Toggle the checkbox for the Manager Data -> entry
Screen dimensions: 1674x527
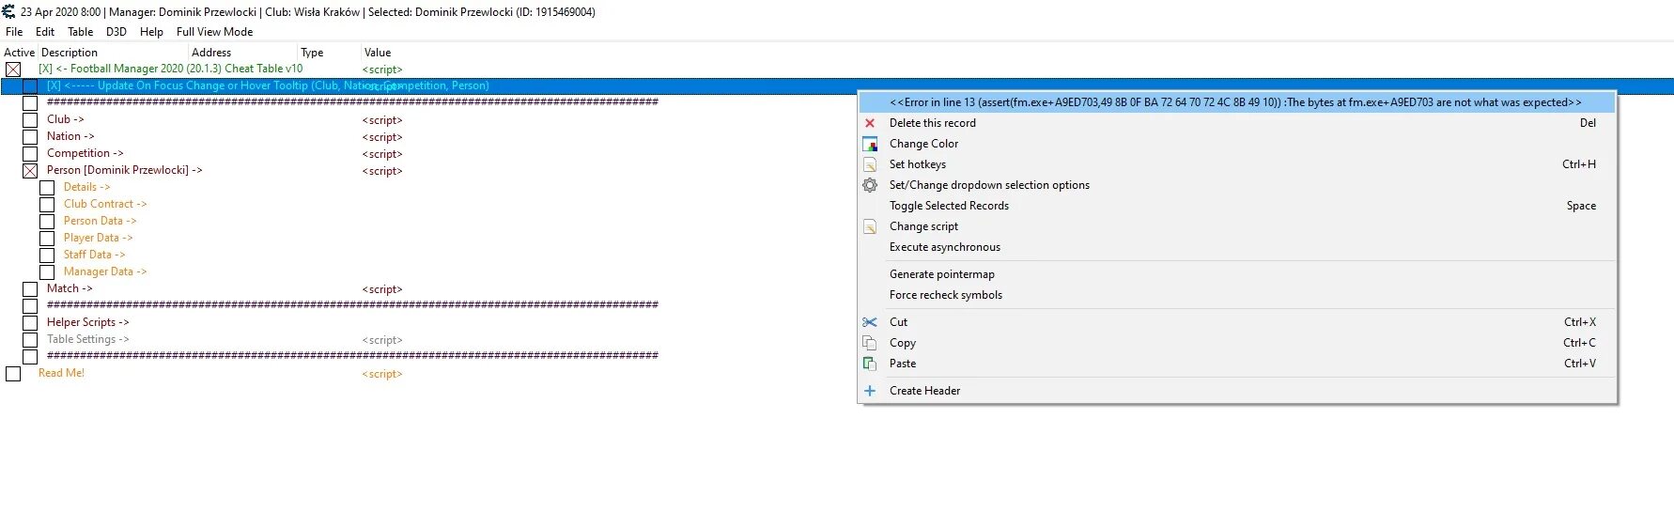click(47, 272)
